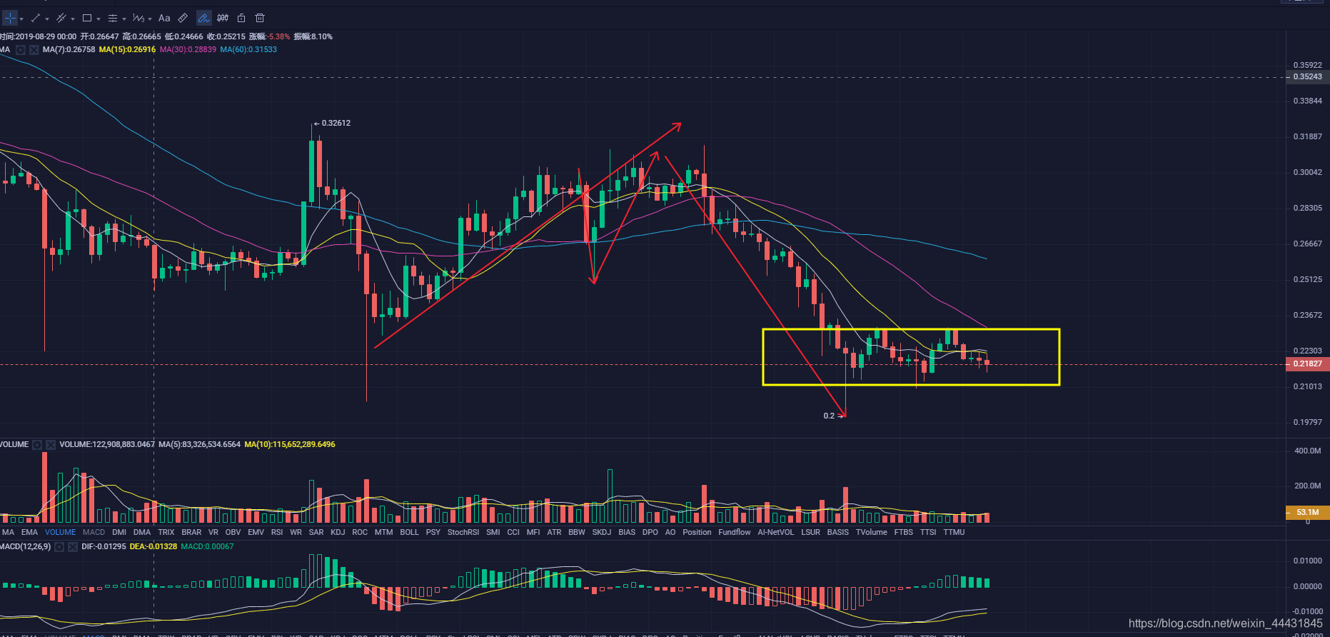Select the rectangle shape tool

pyautogui.click(x=87, y=18)
